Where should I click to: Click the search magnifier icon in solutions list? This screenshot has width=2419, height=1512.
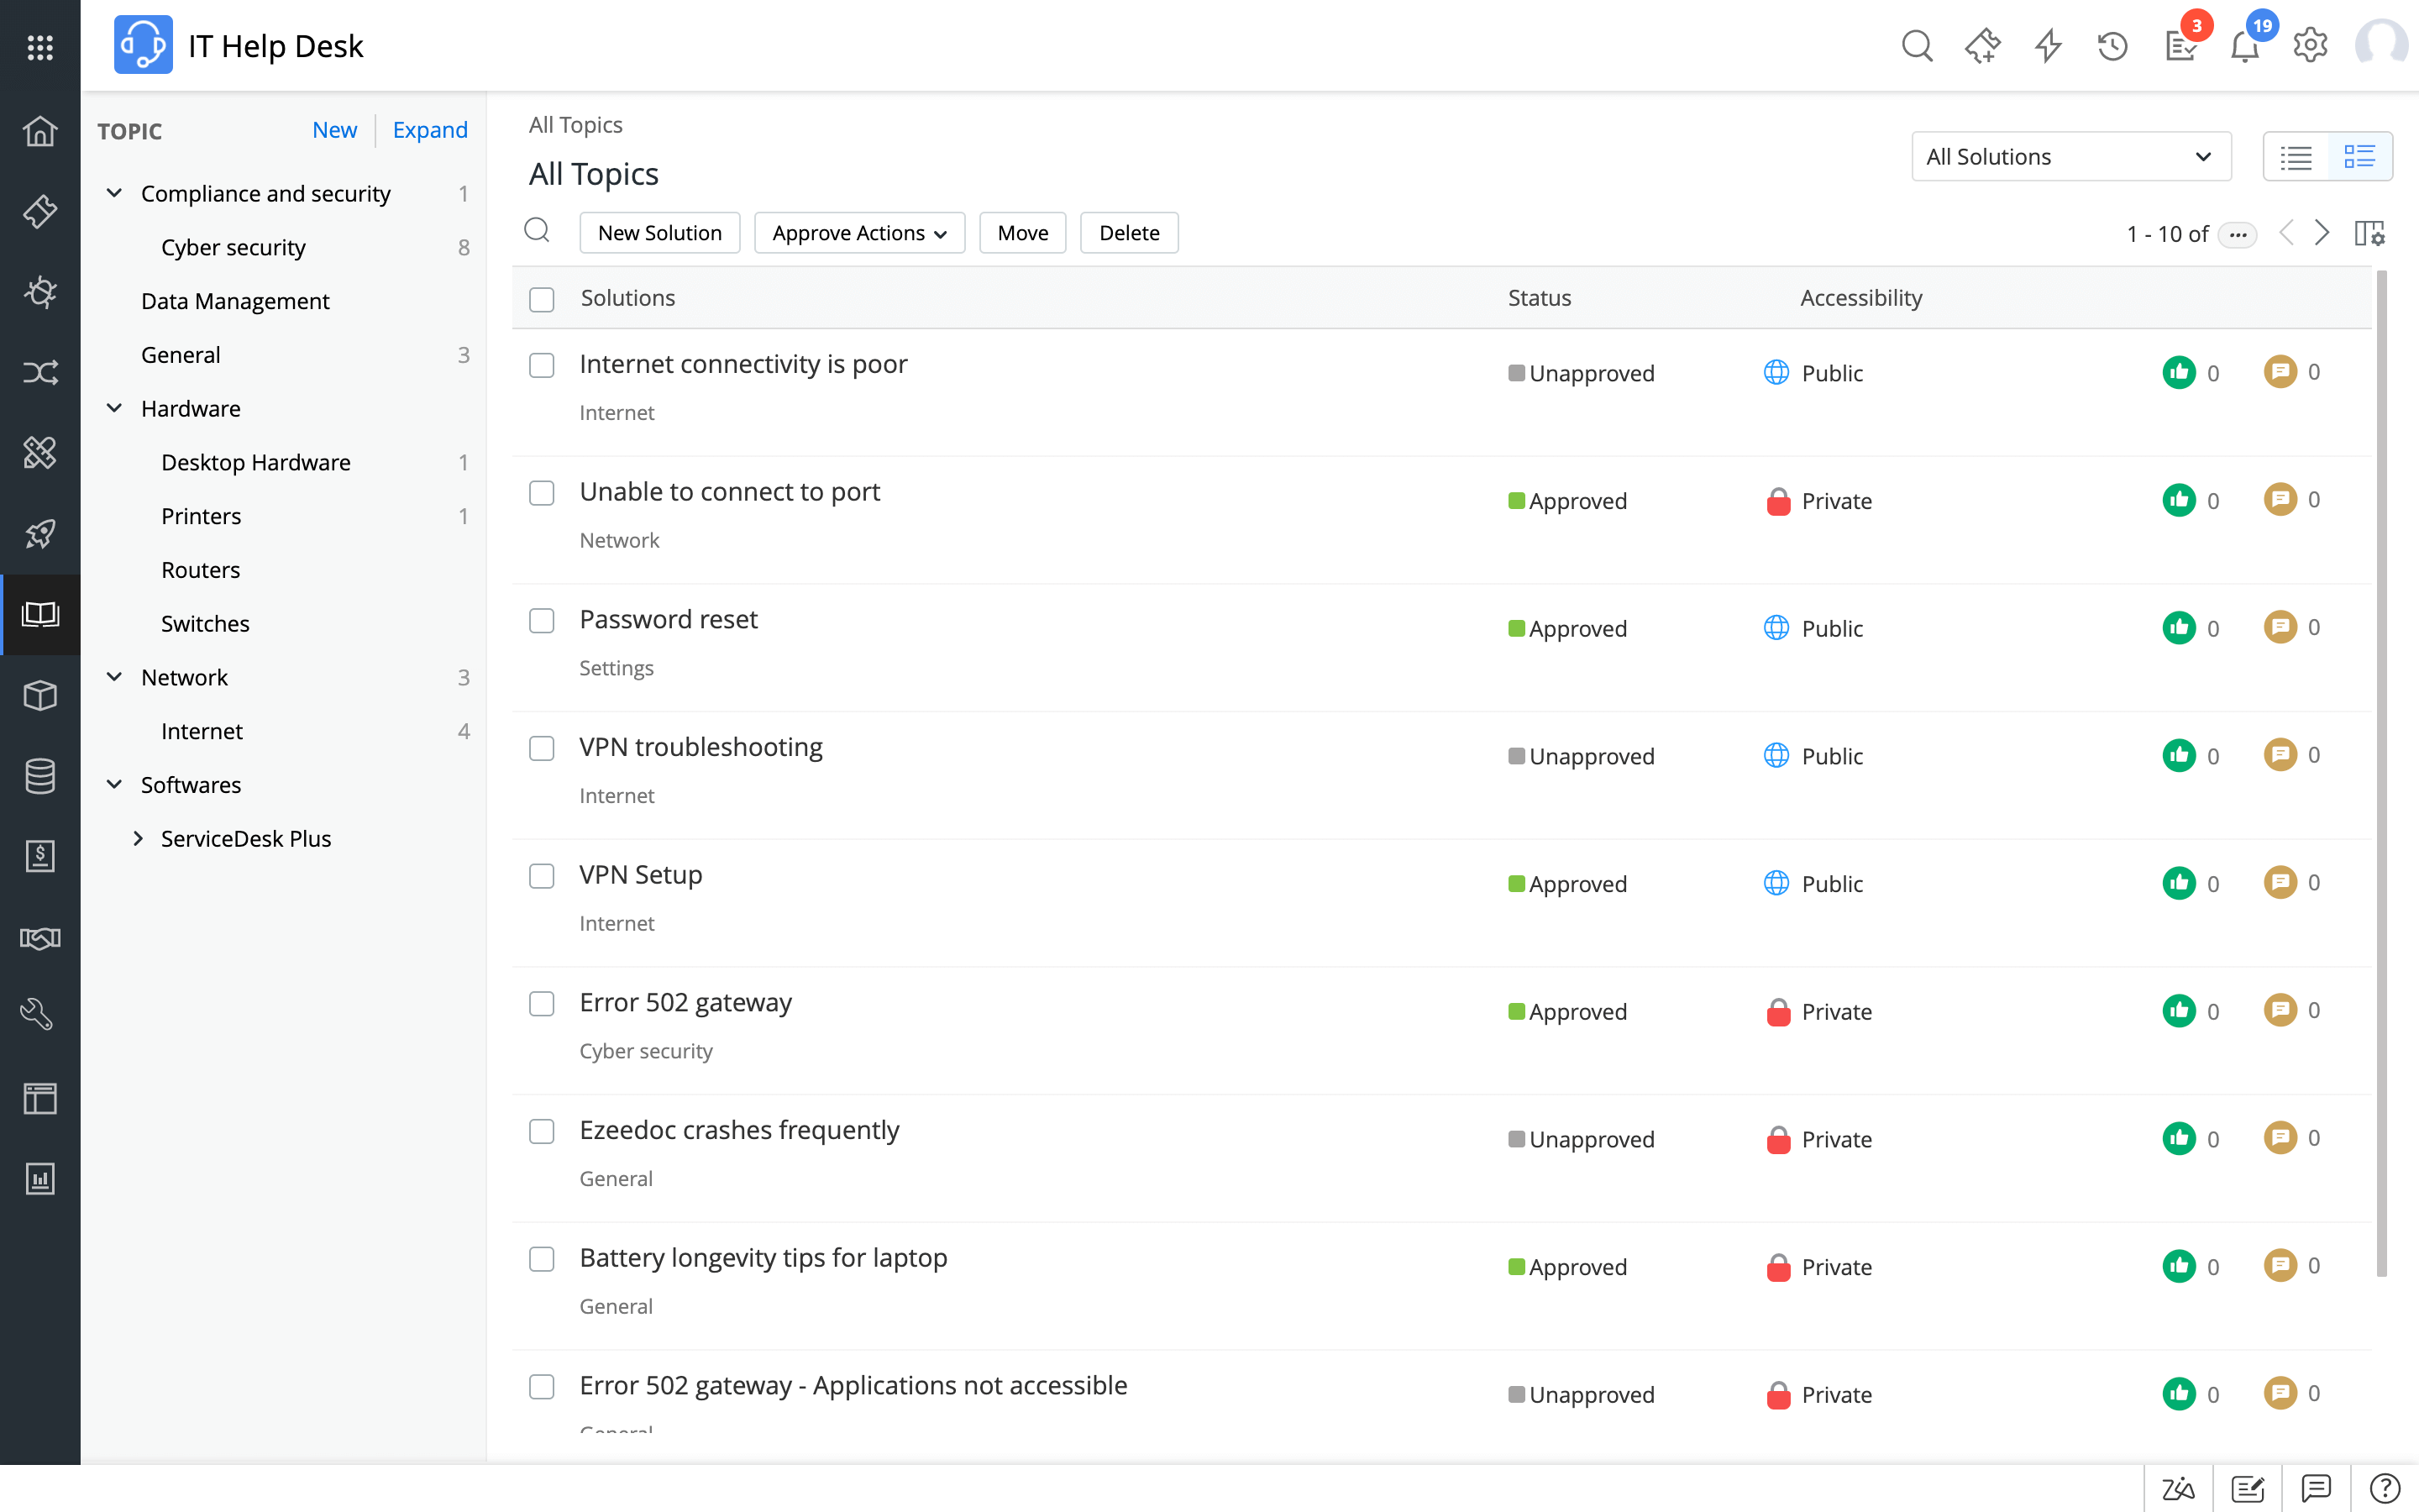538,230
